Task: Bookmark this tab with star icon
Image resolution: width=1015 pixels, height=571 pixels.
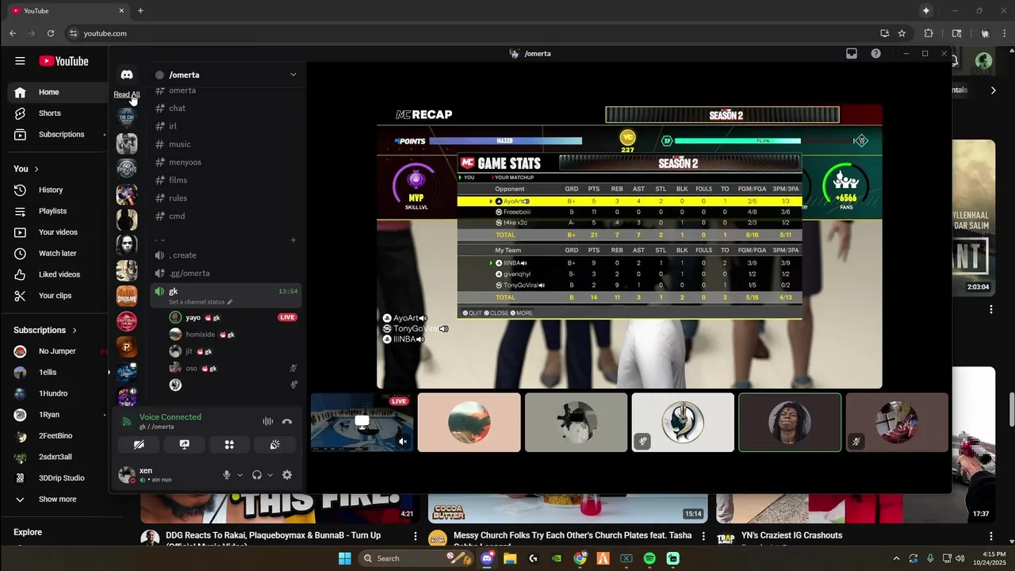Action: 902,33
